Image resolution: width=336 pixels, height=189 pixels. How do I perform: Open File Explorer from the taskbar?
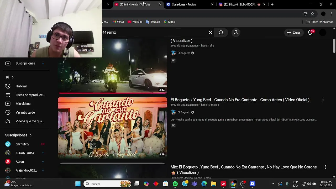click(x=214, y=184)
